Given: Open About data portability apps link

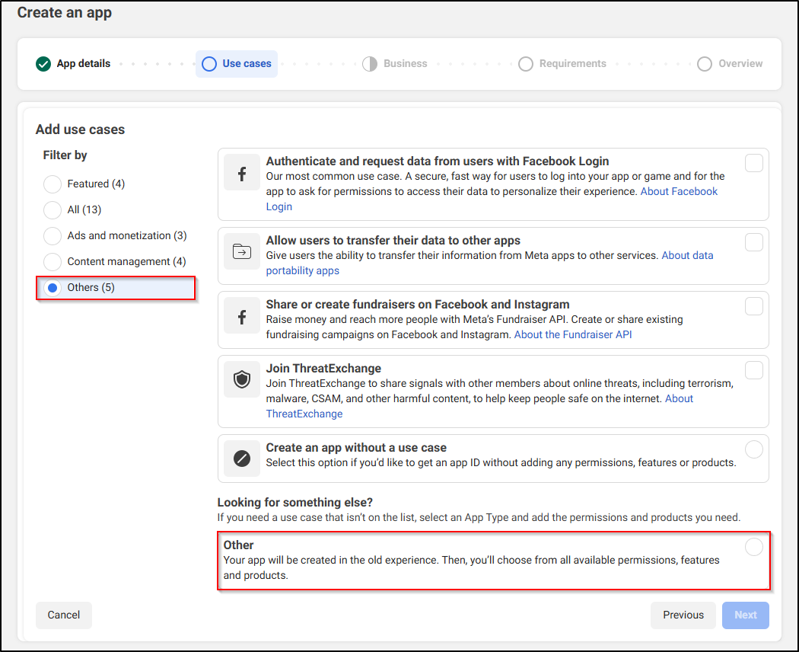Looking at the screenshot, I should 687,256.
